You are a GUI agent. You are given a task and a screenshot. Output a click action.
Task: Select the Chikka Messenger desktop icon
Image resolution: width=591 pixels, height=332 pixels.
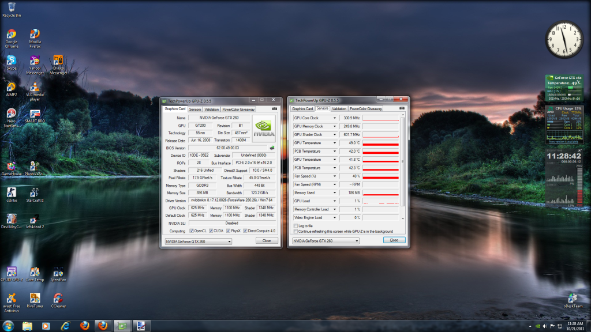(58, 65)
